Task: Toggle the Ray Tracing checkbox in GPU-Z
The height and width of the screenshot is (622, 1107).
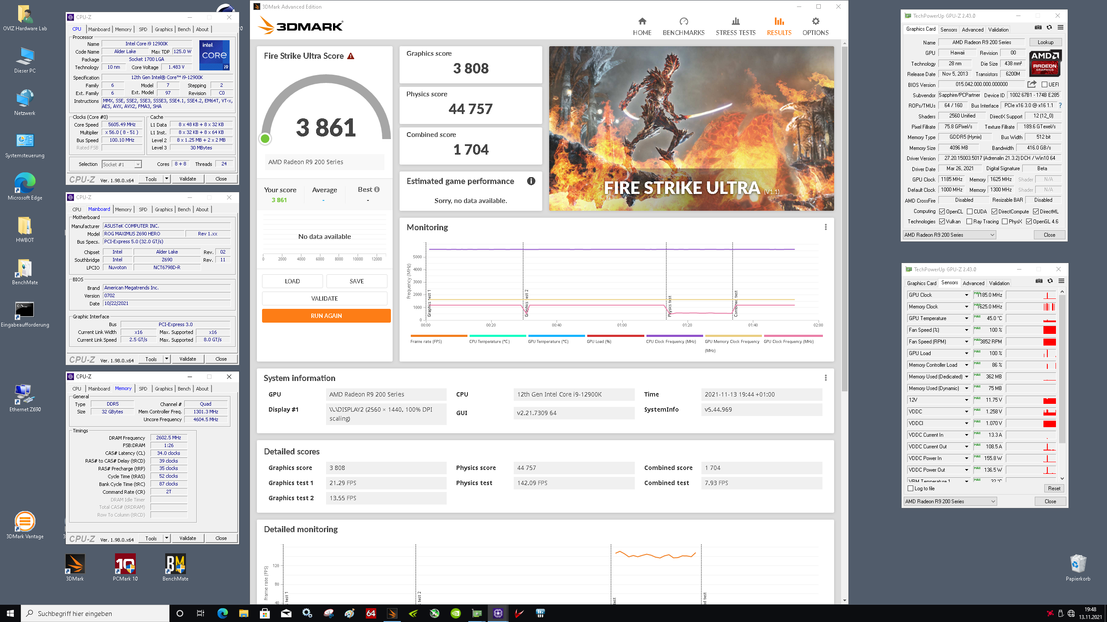Action: [969, 222]
